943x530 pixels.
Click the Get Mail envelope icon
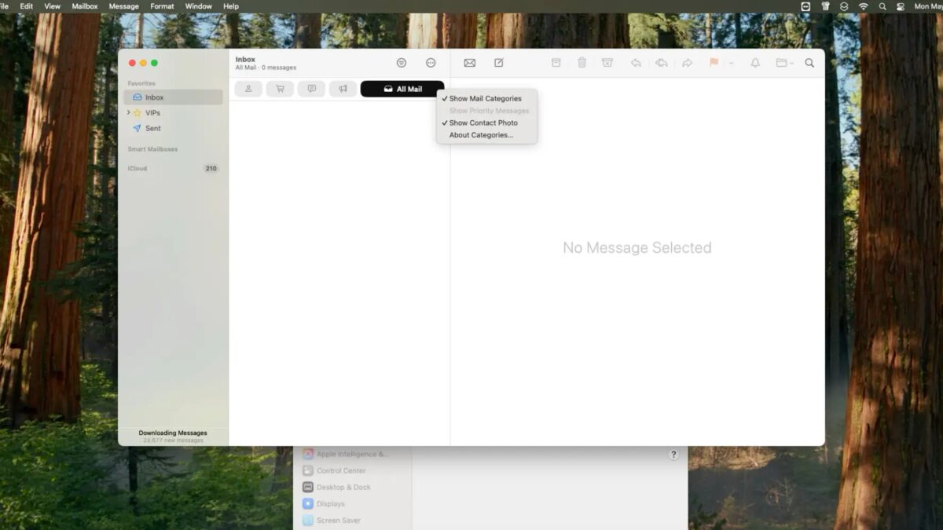pos(469,63)
